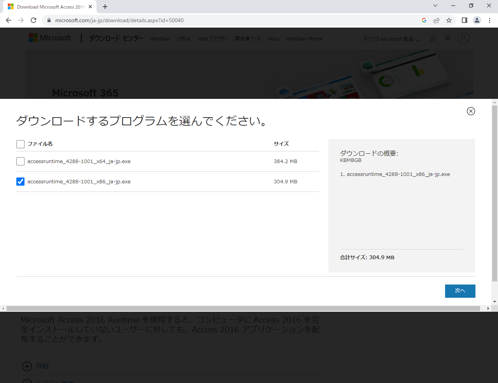498x383 pixels.
Task: Click the Google icon in the address bar
Action: (x=424, y=20)
